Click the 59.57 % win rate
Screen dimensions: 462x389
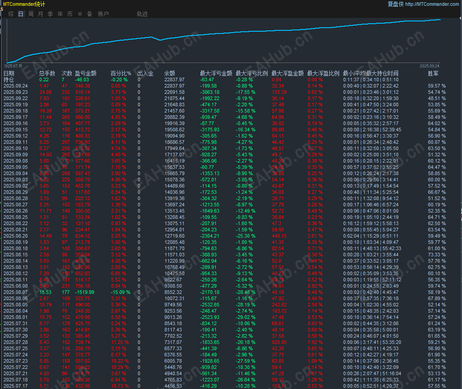437,86
